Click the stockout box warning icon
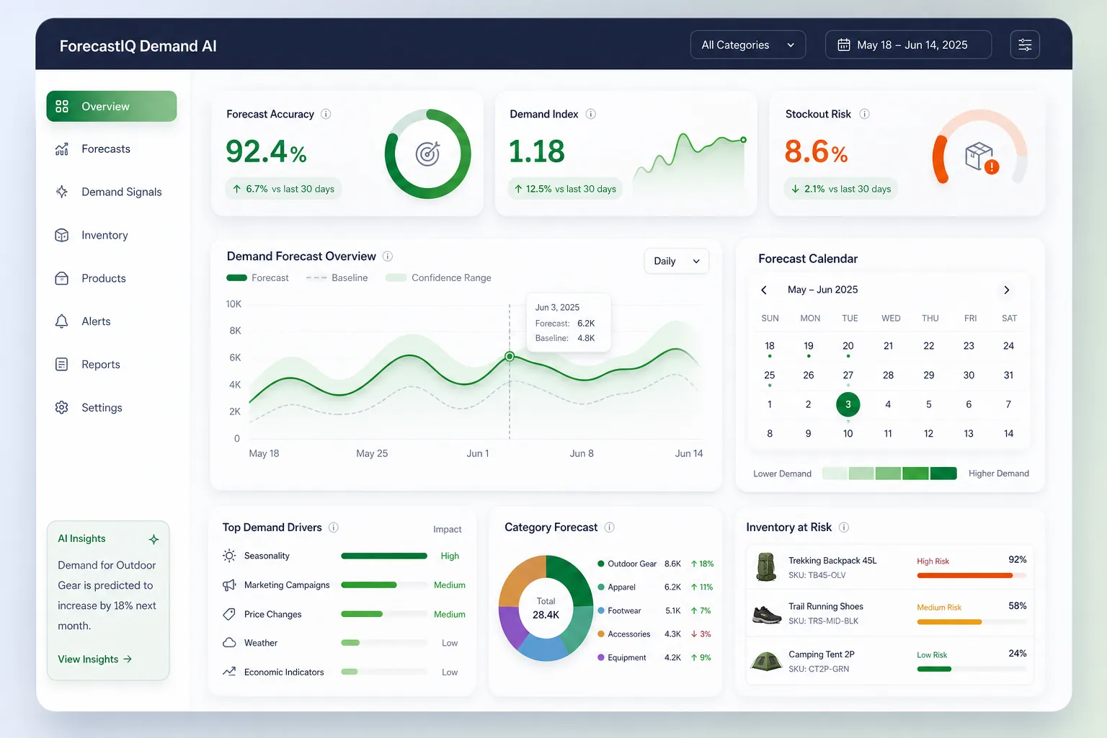1107x738 pixels. point(981,156)
